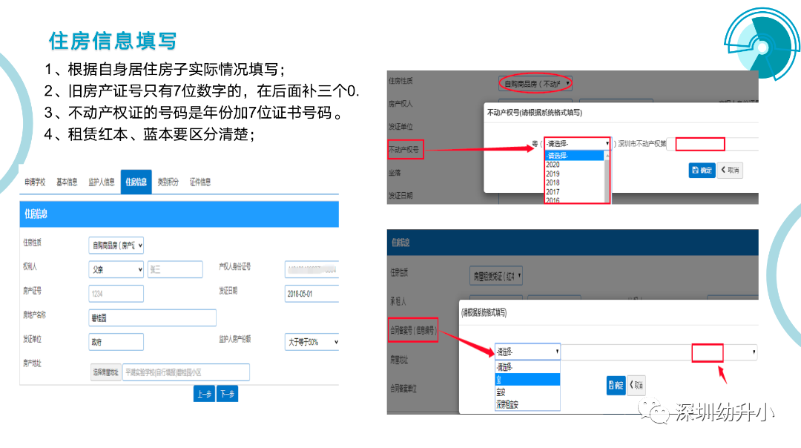801x448 pixels.
Task: Go to the 监护人信息 tab
Action: 101,182
